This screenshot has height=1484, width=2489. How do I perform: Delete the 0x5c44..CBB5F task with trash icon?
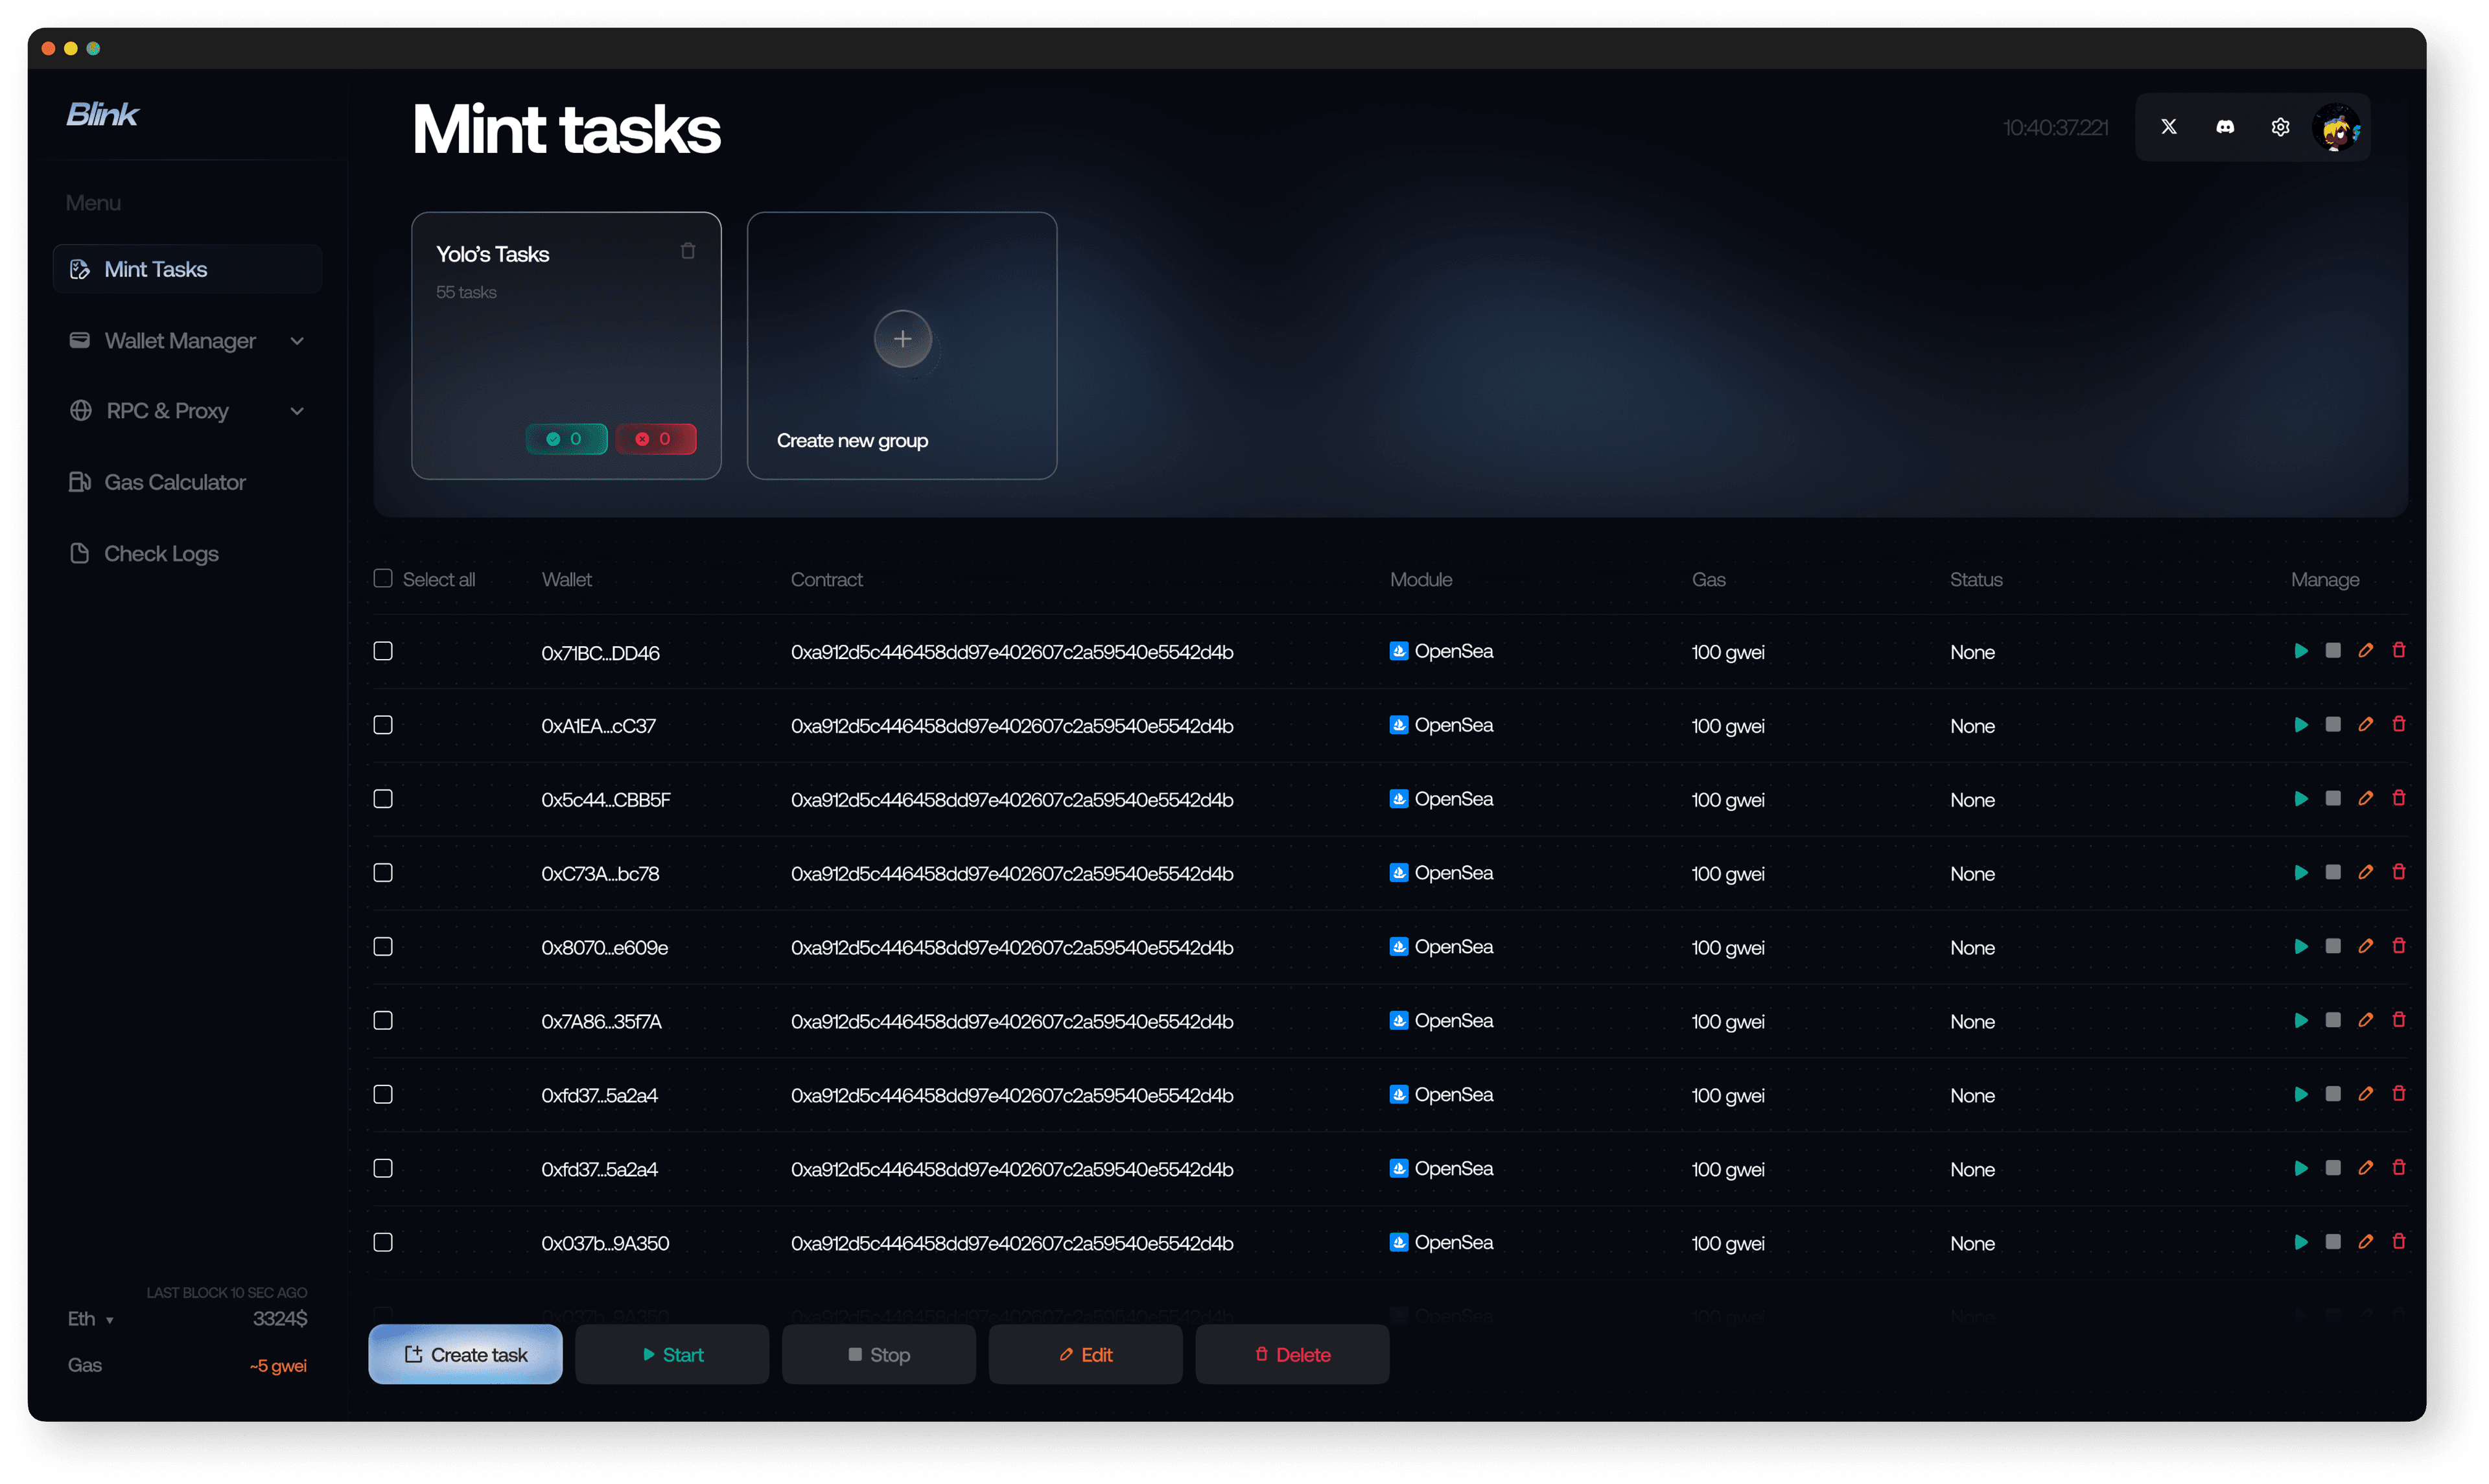pyautogui.click(x=2398, y=799)
